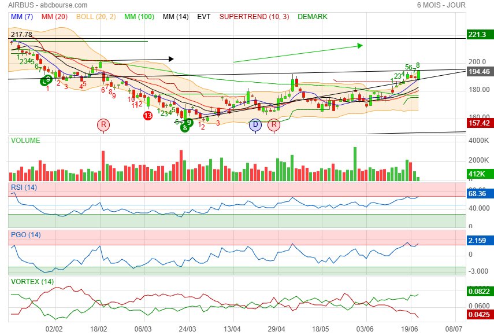This screenshot has height=335, width=494.
Task: Click the 18/02 date axis label
Action: 99,329
